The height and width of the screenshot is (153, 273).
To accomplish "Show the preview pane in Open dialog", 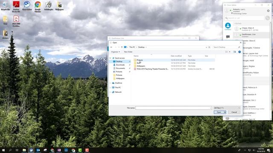I will pyautogui.click(x=234, y=52).
